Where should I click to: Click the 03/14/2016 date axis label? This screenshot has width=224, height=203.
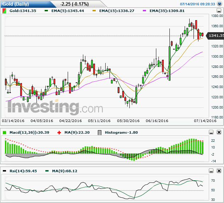click(x=13, y=121)
